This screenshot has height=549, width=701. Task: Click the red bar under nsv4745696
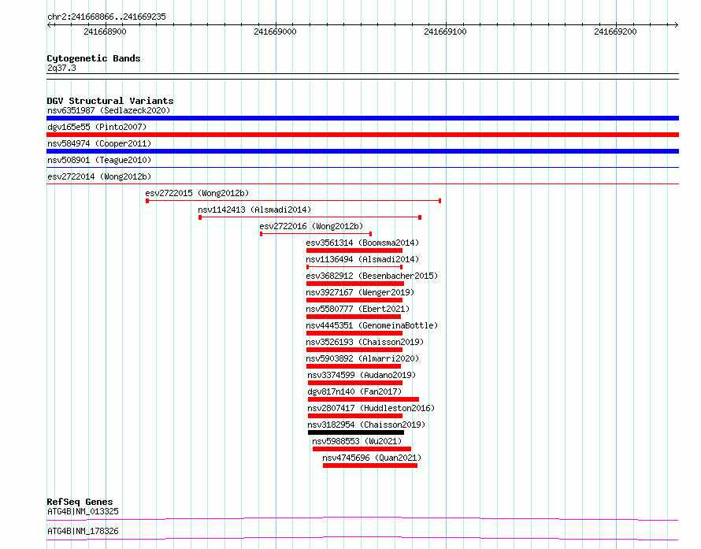[370, 466]
